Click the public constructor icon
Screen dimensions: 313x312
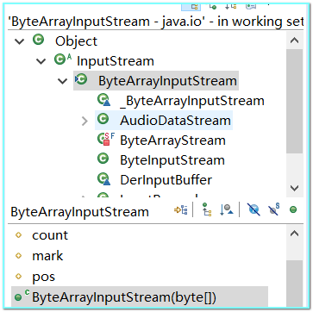pos(22,296)
